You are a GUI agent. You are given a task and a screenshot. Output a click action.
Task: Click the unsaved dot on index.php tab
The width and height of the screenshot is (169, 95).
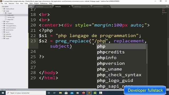click(x=69, y=7)
